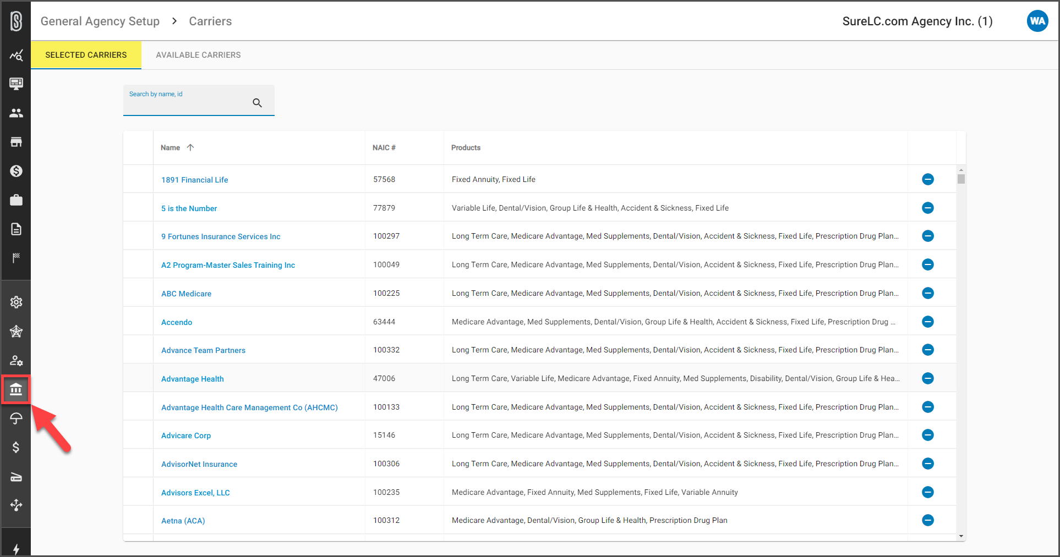Open ABC Medicare carrier link
This screenshot has height=557, width=1060.
point(186,294)
